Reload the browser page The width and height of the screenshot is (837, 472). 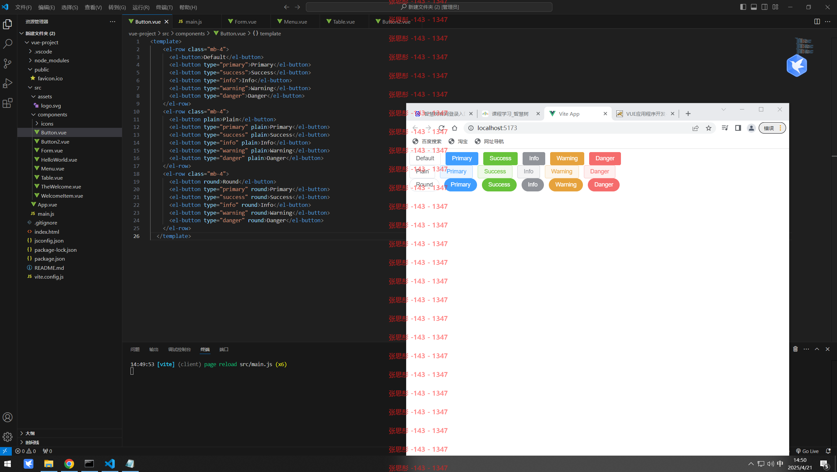[x=441, y=128]
